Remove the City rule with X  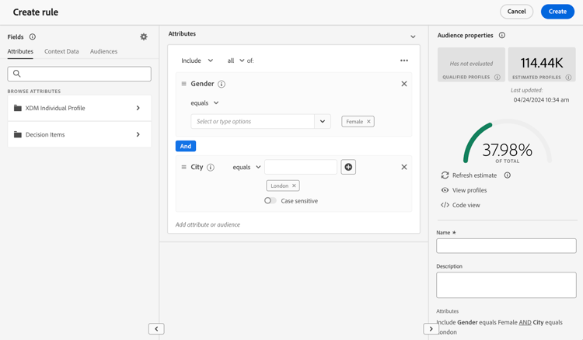pyautogui.click(x=403, y=167)
